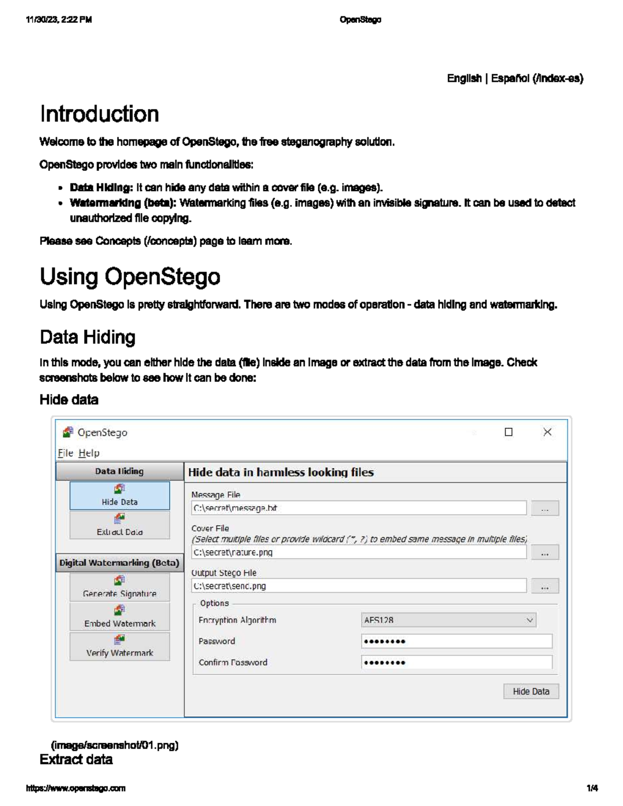The height and width of the screenshot is (806, 623).
Task: Click the Encryption Algorithm label
Action: click(237, 620)
